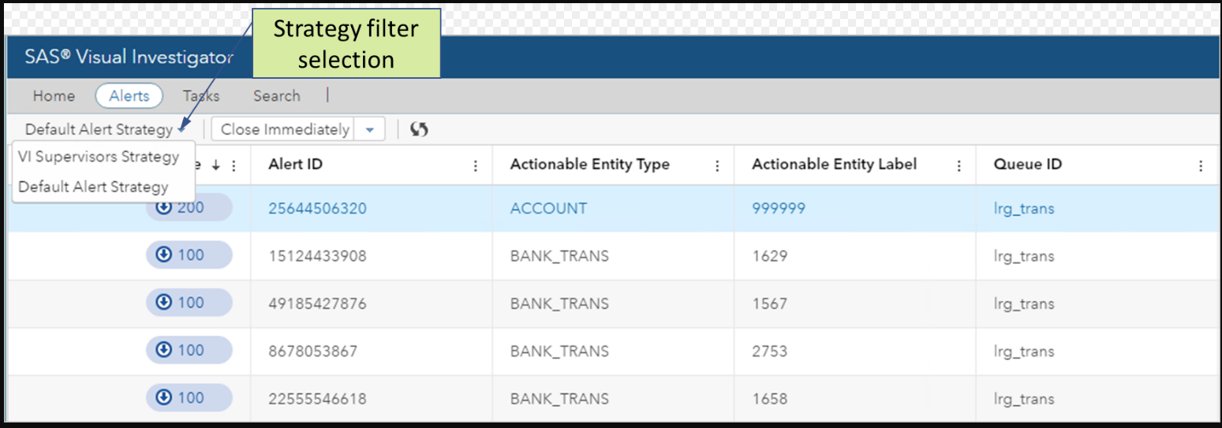
Task: Click the ACCOUNT entity type link
Action: click(x=548, y=209)
